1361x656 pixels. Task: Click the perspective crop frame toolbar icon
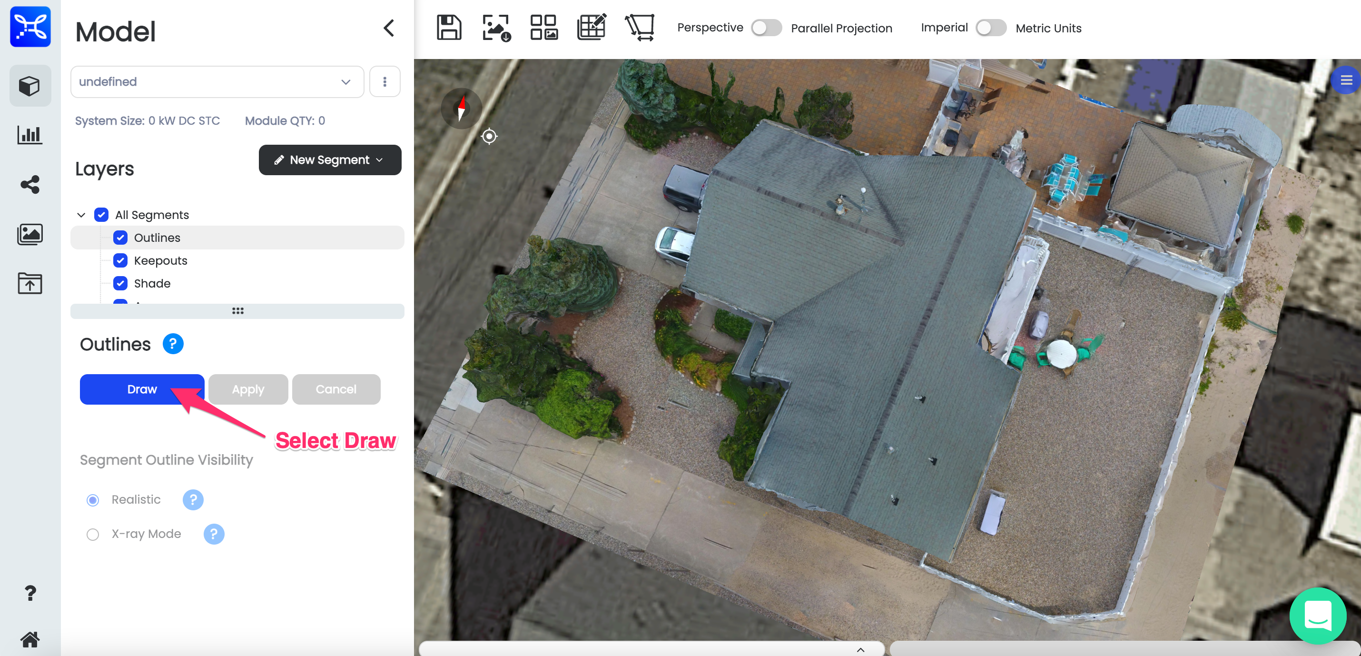[640, 28]
